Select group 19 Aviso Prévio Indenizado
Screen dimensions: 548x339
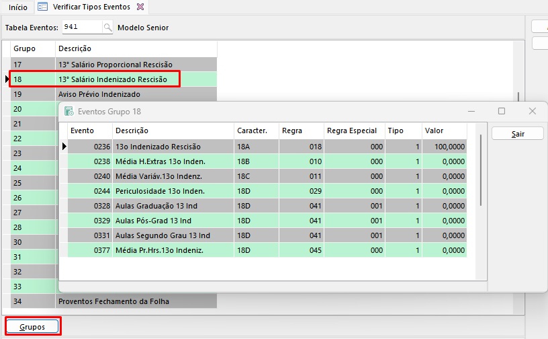click(x=113, y=94)
